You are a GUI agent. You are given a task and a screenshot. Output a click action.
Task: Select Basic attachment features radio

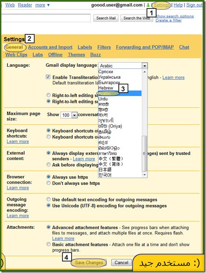point(49,244)
